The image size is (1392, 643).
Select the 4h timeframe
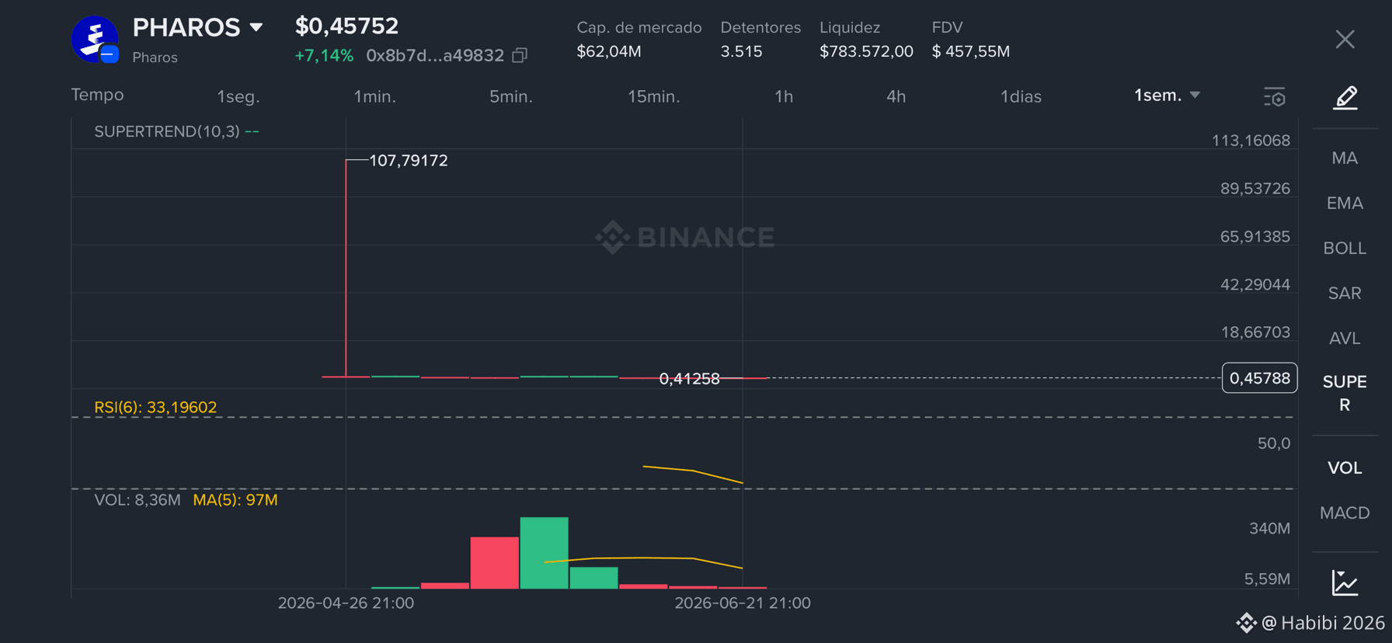[896, 96]
